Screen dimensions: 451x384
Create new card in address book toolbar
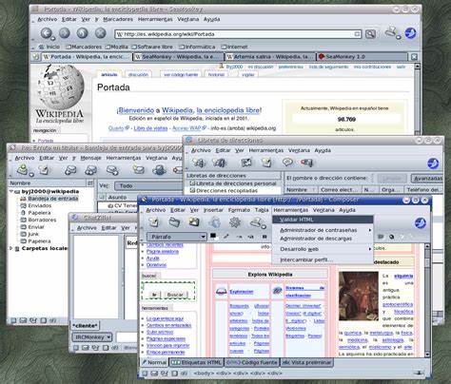(x=199, y=163)
